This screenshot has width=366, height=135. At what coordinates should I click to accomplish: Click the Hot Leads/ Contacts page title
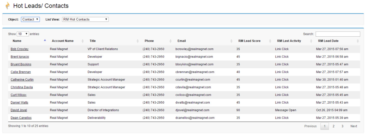click(41, 6)
